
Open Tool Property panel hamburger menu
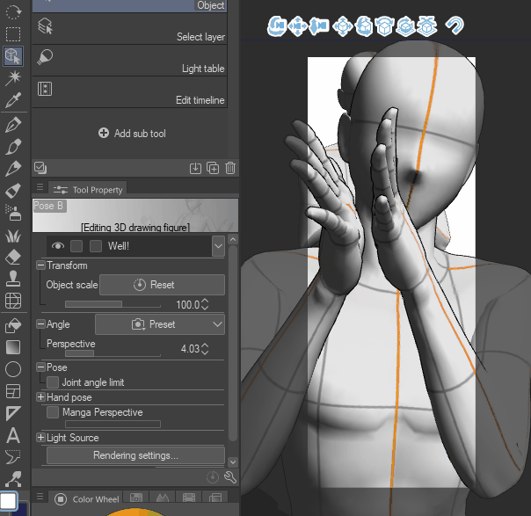tap(40, 187)
